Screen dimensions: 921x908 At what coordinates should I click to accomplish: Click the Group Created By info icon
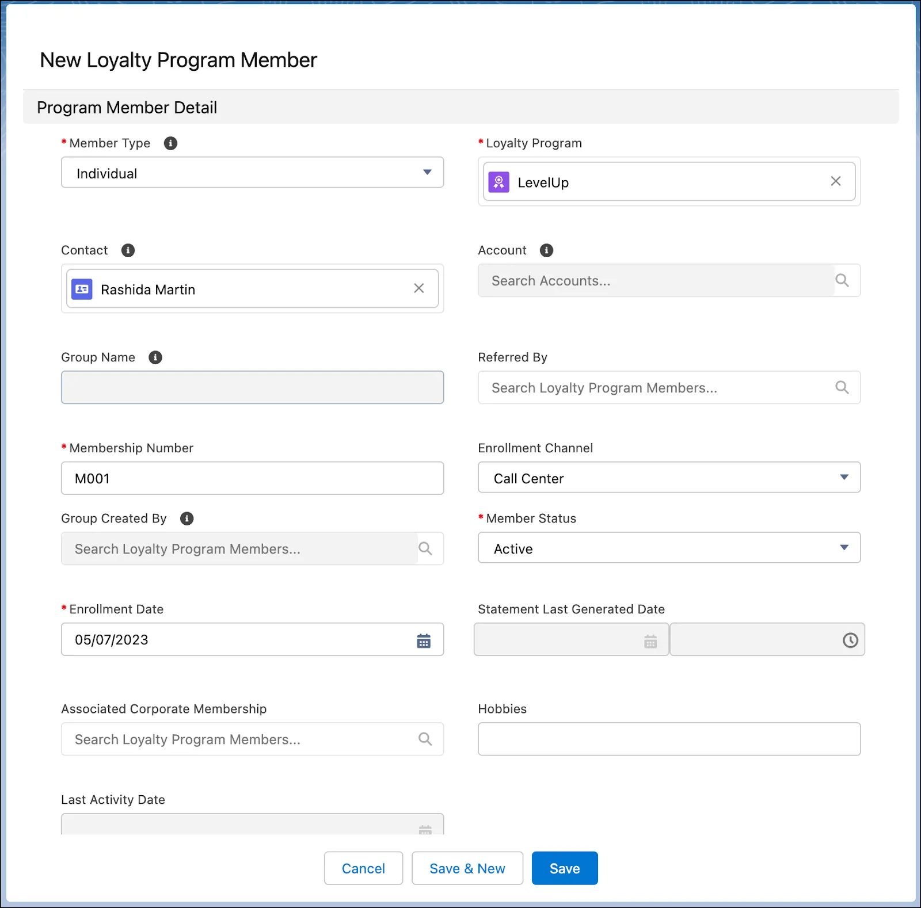(187, 518)
